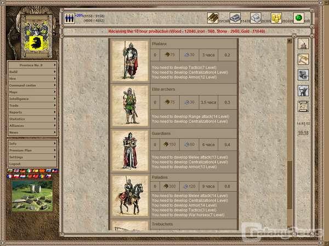The image size is (329, 246).
Task: Click Guardians wood cost 150
Action: 169,144
